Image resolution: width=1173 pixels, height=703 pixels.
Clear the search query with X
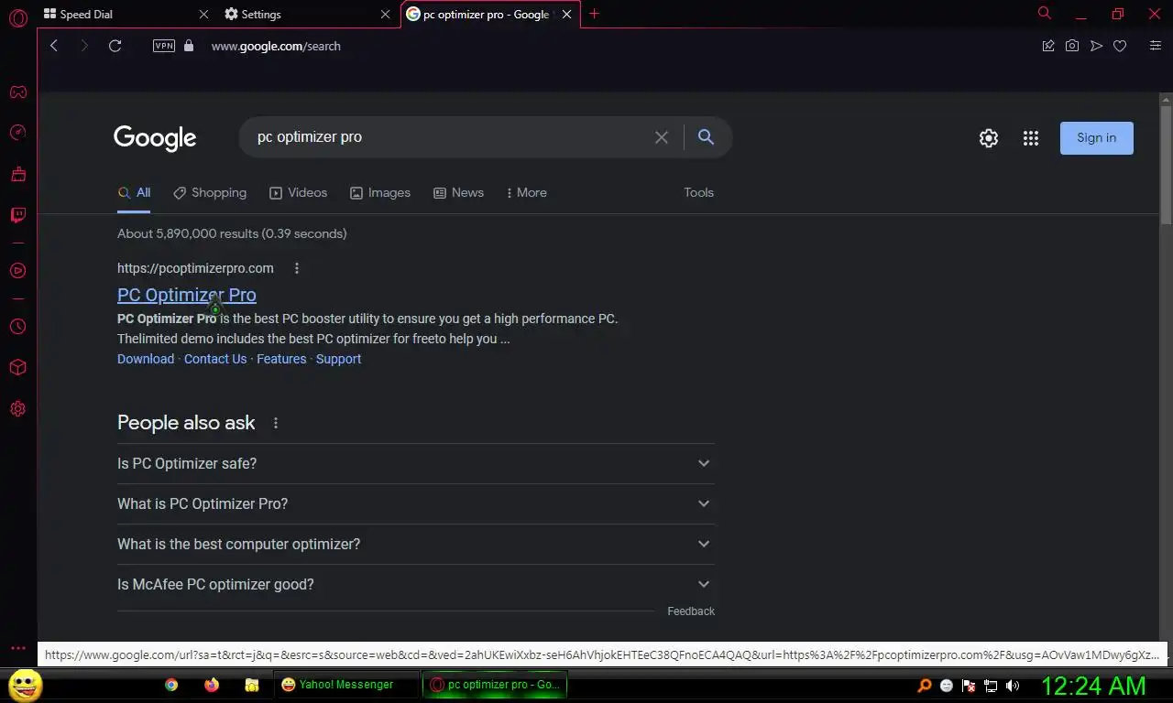pos(662,137)
